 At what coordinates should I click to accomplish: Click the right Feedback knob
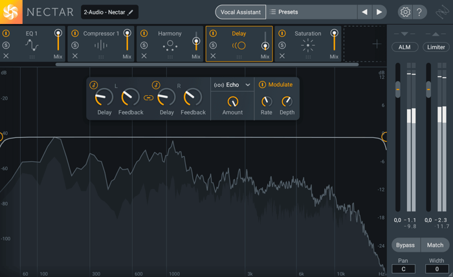tap(193, 97)
